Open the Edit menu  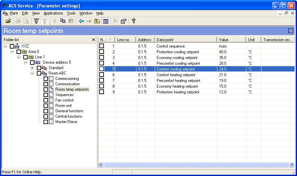click(x=25, y=13)
